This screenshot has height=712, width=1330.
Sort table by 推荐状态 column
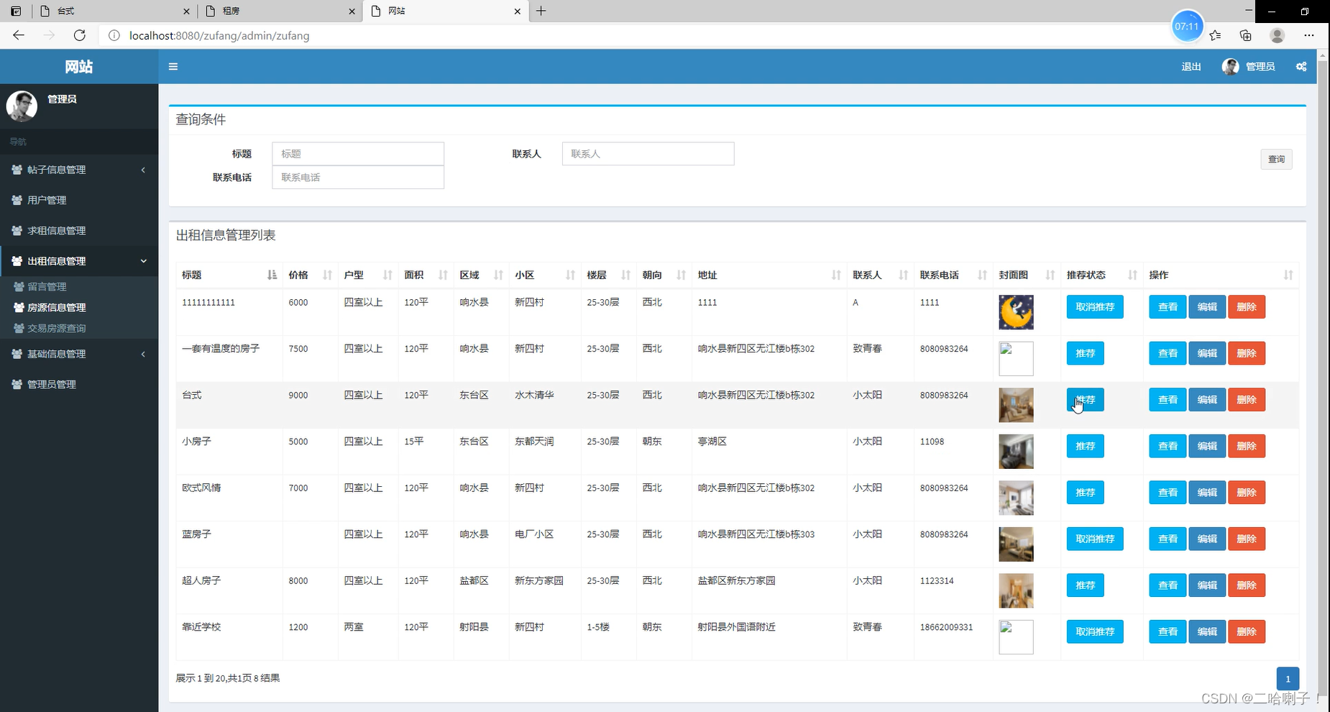(x=1102, y=275)
